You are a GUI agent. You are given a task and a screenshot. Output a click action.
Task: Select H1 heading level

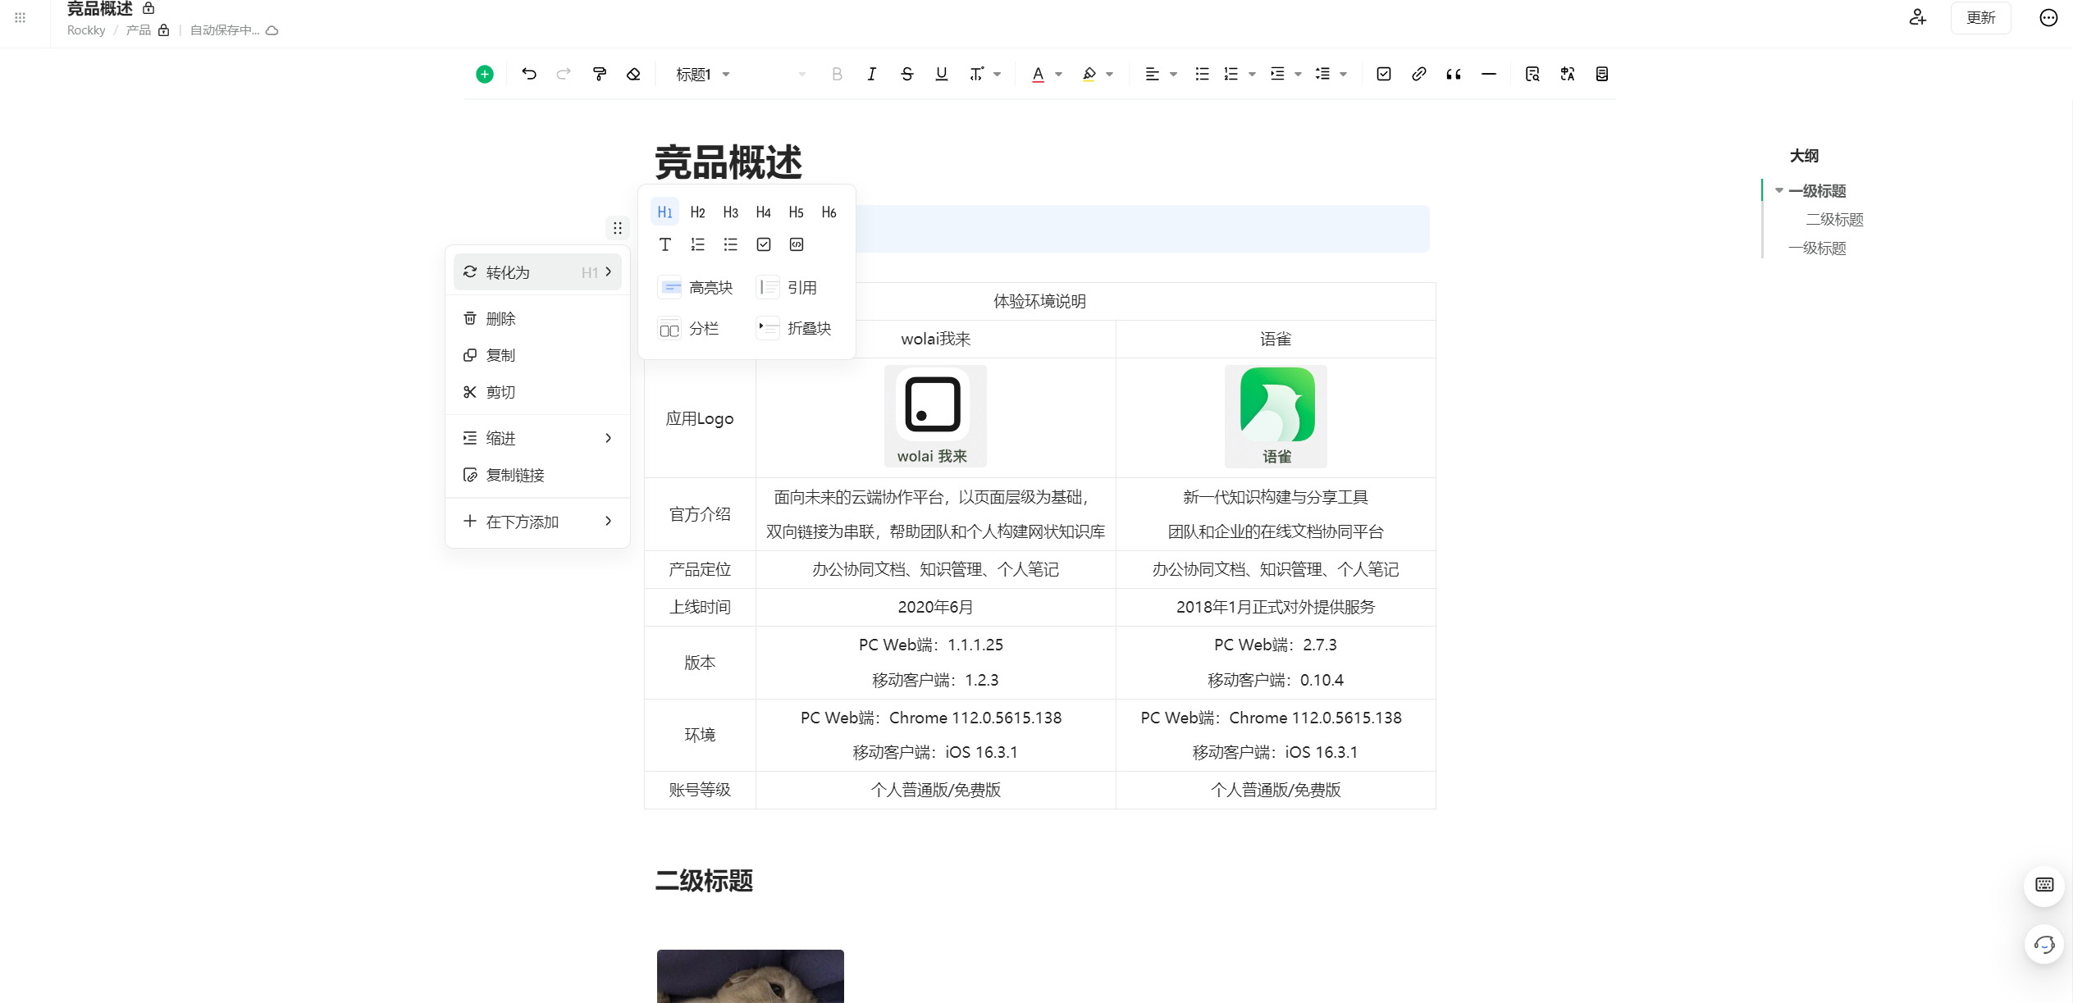pos(665,212)
